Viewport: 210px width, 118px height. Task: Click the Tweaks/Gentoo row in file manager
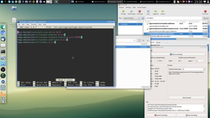click(x=133, y=47)
